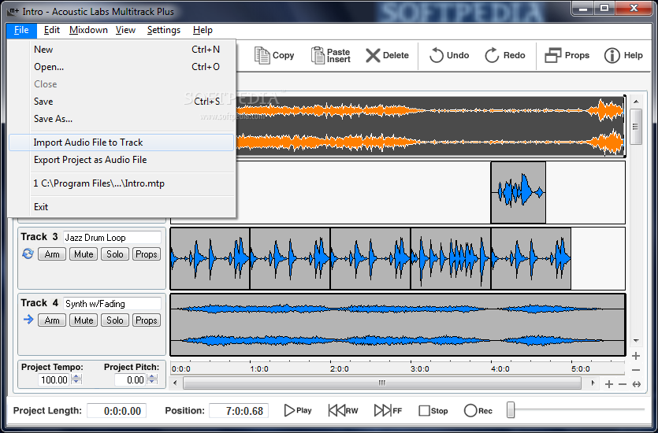This screenshot has width=658, height=433.
Task: Choose Open... from the File menu
Action: click(x=121, y=67)
